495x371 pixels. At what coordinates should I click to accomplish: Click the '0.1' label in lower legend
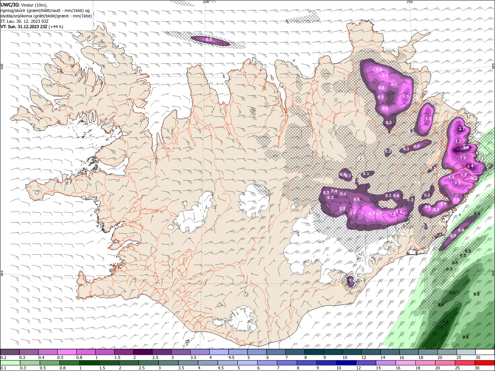pyautogui.click(x=3, y=368)
